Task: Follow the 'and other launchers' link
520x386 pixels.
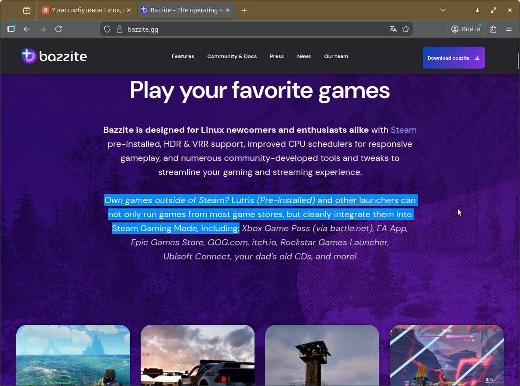Action: tap(358, 200)
